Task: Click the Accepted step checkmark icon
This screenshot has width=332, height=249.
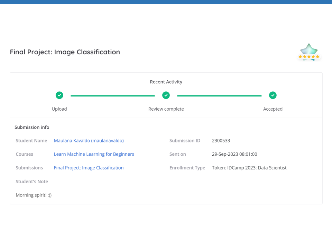Action: tap(273, 95)
